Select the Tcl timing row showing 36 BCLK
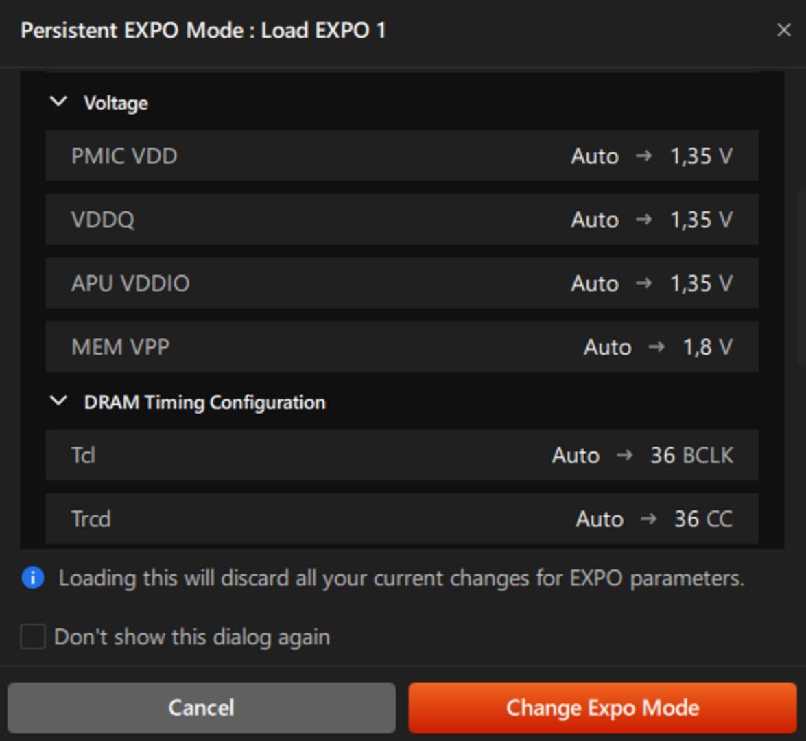Image resolution: width=806 pixels, height=741 pixels. [x=401, y=455]
